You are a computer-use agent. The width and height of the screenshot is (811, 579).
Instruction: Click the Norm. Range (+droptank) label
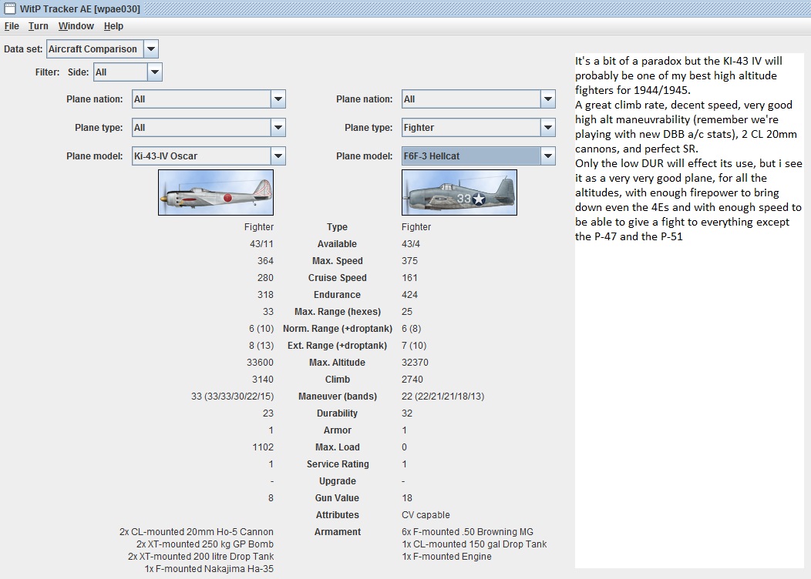337,329
